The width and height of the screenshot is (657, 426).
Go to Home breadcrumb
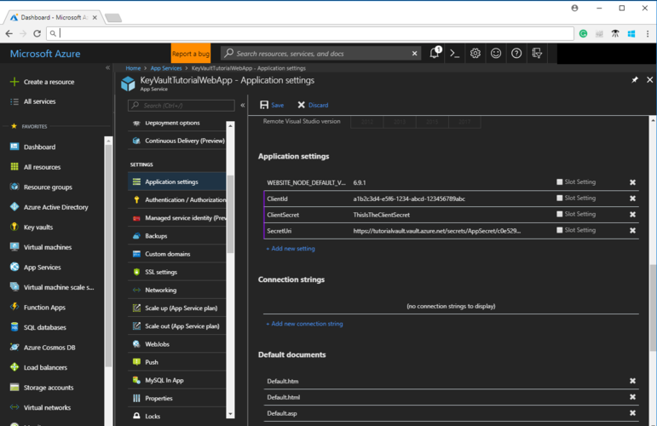pyautogui.click(x=133, y=68)
